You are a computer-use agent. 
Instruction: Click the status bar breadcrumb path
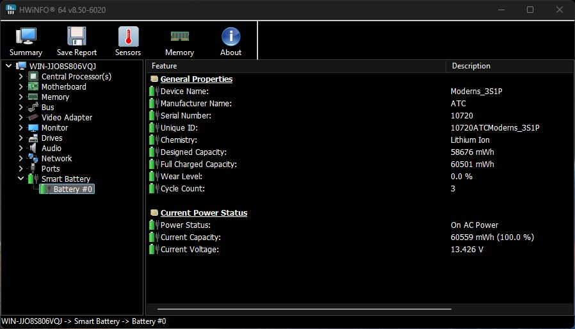(x=84, y=321)
